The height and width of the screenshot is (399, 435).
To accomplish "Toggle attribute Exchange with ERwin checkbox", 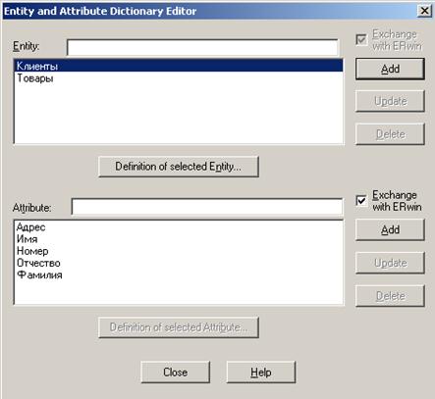I will click(x=361, y=201).
